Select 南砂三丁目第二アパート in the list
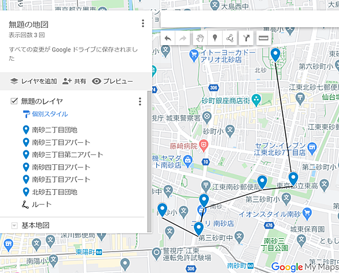The image size is (339, 273). pos(63,154)
